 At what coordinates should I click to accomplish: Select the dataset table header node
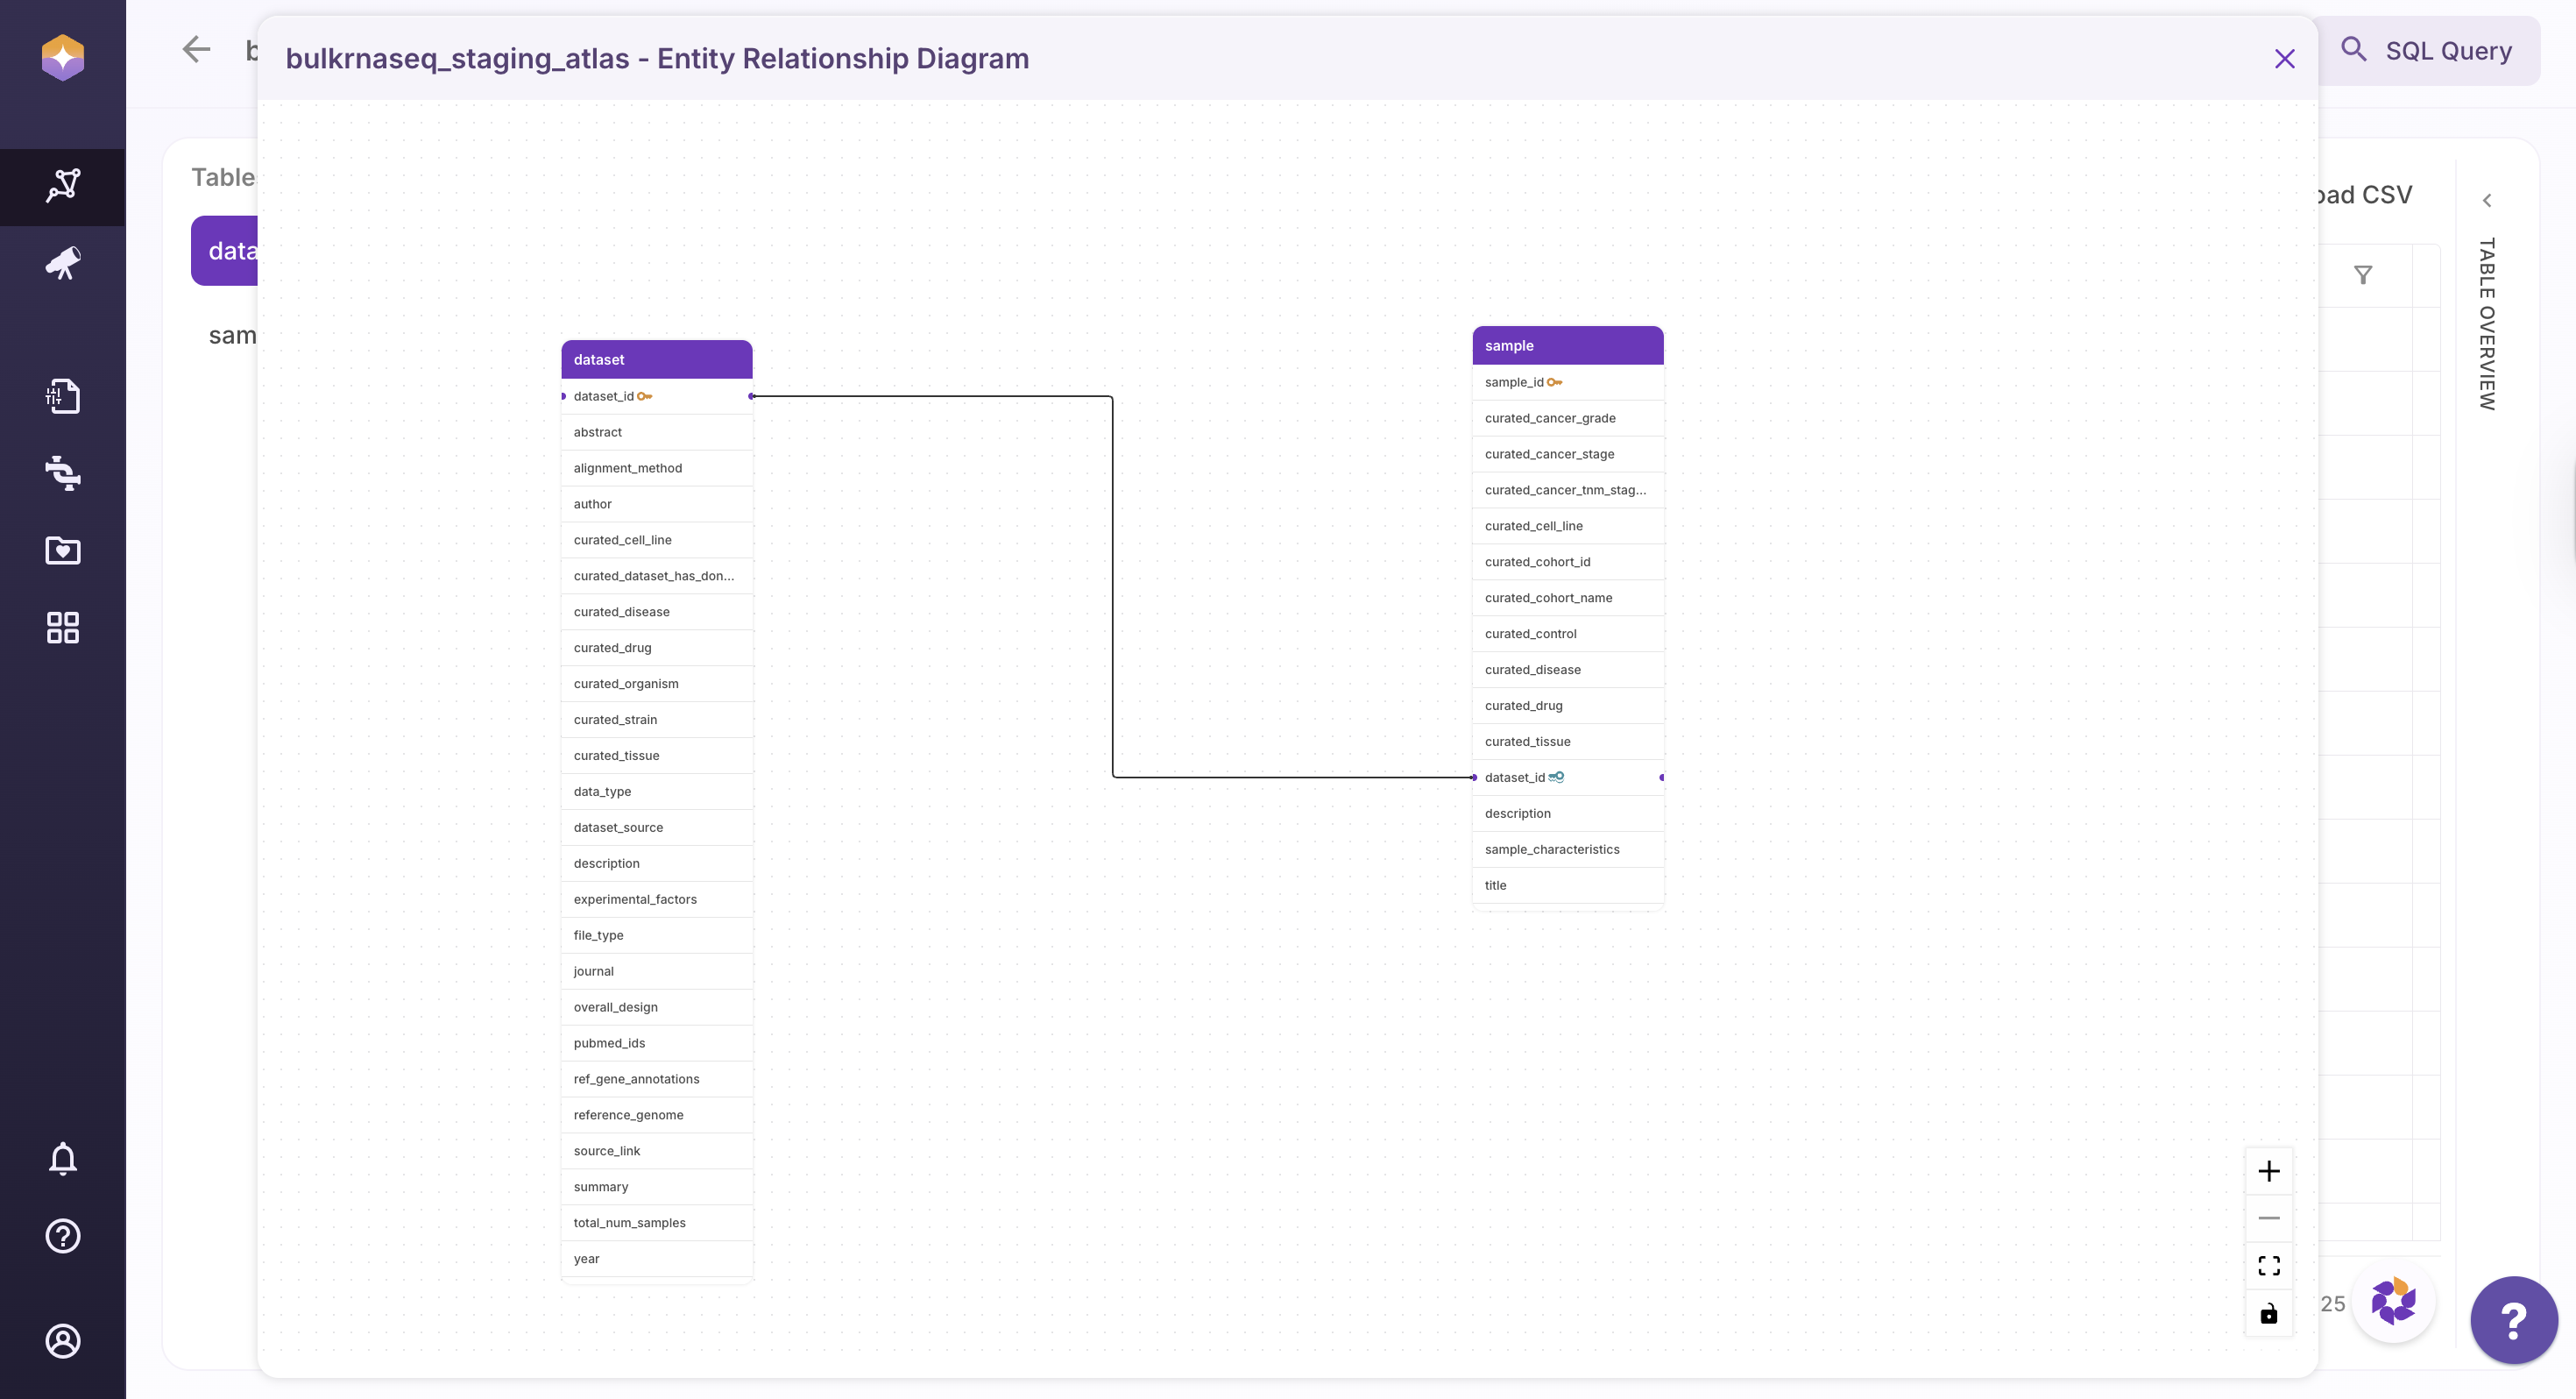click(656, 359)
